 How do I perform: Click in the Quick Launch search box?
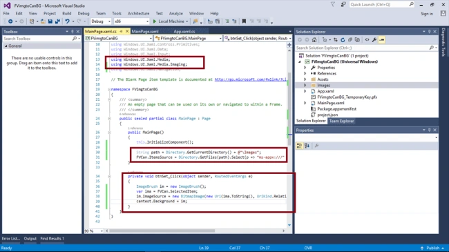(379, 4)
